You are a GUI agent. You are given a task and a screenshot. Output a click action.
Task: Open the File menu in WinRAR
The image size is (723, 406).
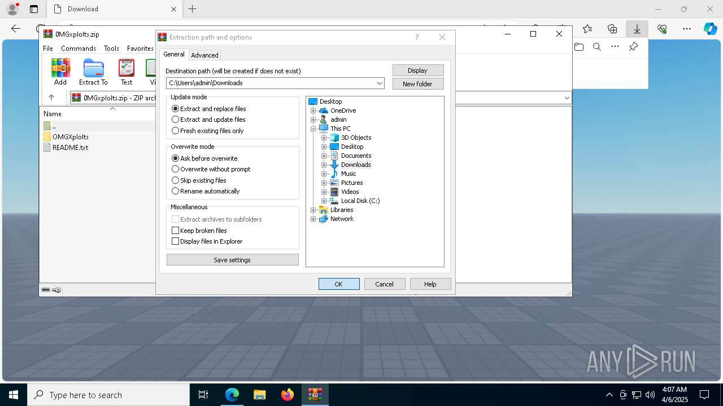coord(48,48)
